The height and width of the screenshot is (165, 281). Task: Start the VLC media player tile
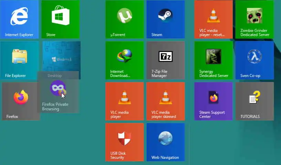coord(125,101)
